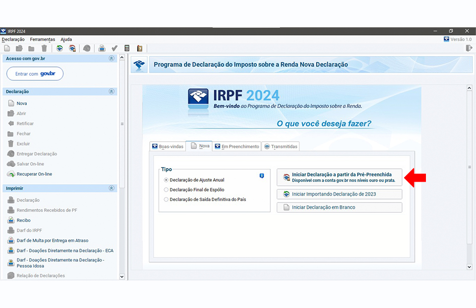Switch to the Boas-vindas tab

168,147
